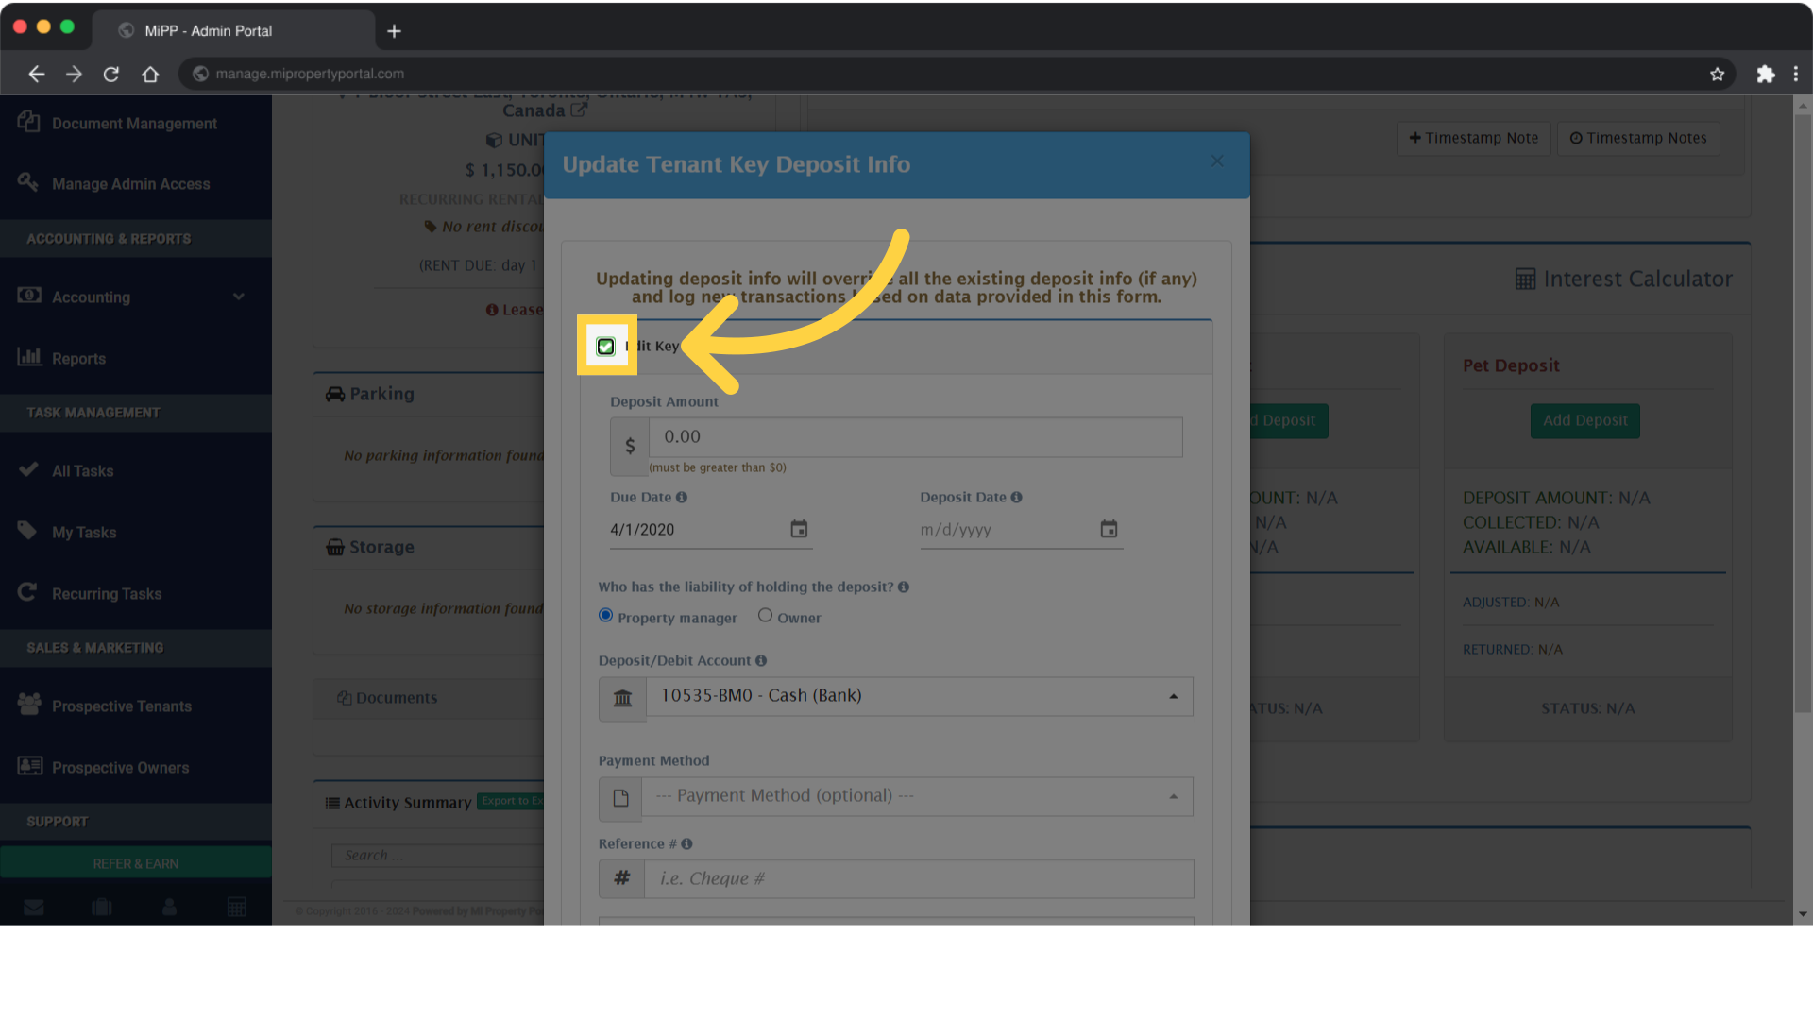The height and width of the screenshot is (1020, 1813).
Task: Open the Deposit Date calendar picker
Action: (1109, 529)
